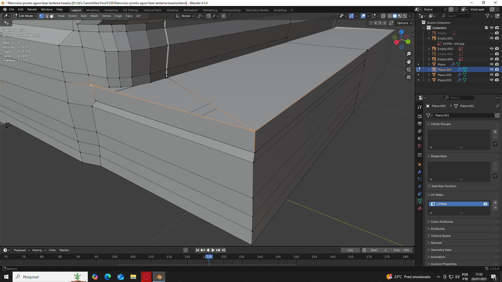The height and width of the screenshot is (282, 502).
Task: Hide Plane.002 using its eye icon
Action: pos(492,75)
